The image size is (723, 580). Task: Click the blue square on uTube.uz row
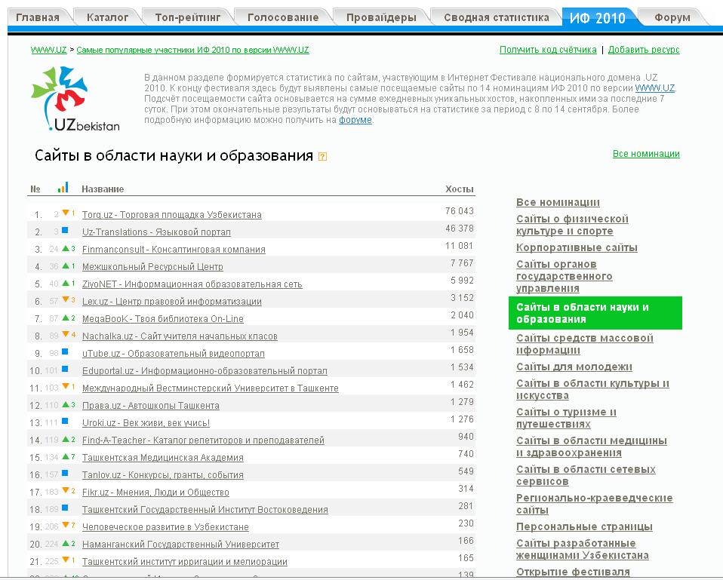tap(65, 351)
